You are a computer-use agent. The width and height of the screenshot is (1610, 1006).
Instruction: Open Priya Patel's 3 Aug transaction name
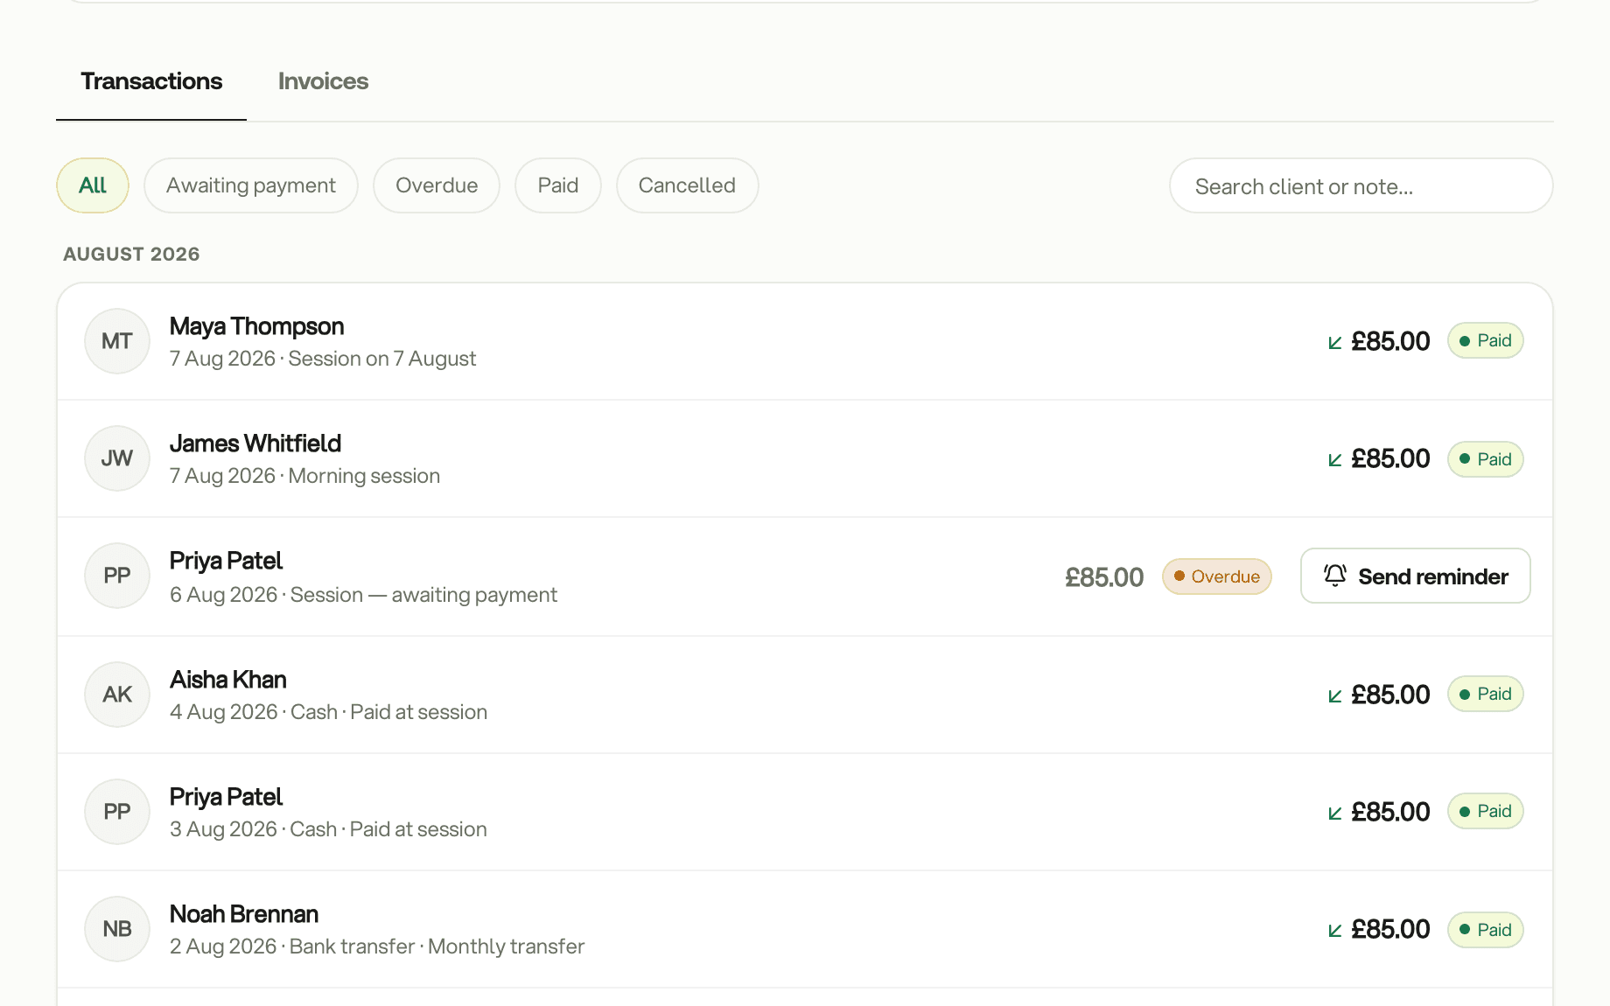pyautogui.click(x=226, y=797)
